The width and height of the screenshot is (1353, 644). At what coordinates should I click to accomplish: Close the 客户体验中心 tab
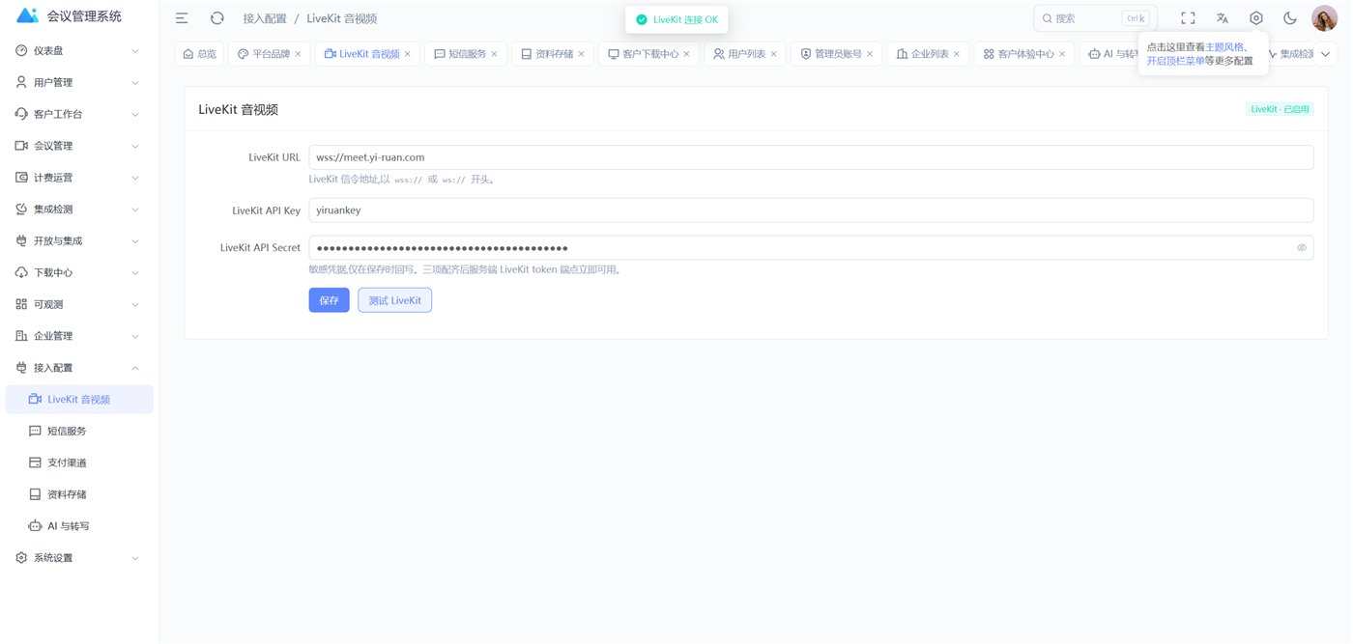click(1063, 54)
